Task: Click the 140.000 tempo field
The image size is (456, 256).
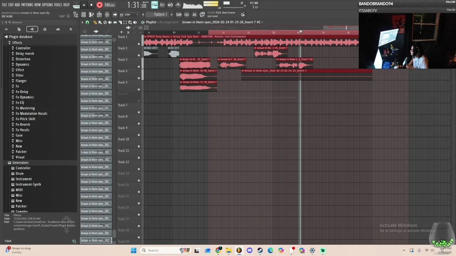Action: coord(110,5)
